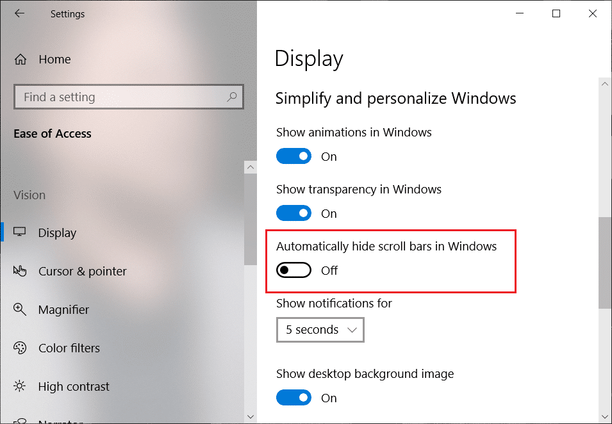Select Display under the Vision section
This screenshot has height=424, width=612.
[57, 232]
